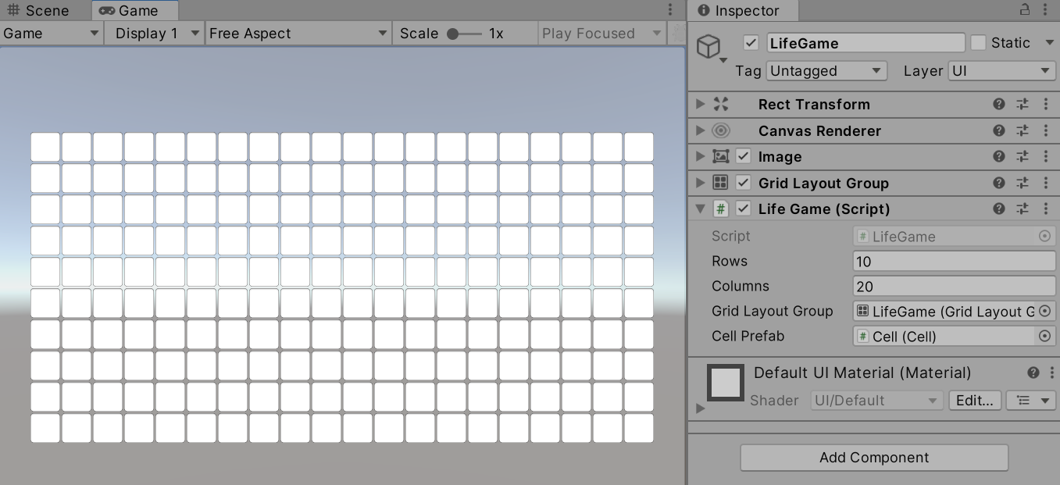Open Image component three-dot menu
1060x485 pixels.
tap(1046, 157)
